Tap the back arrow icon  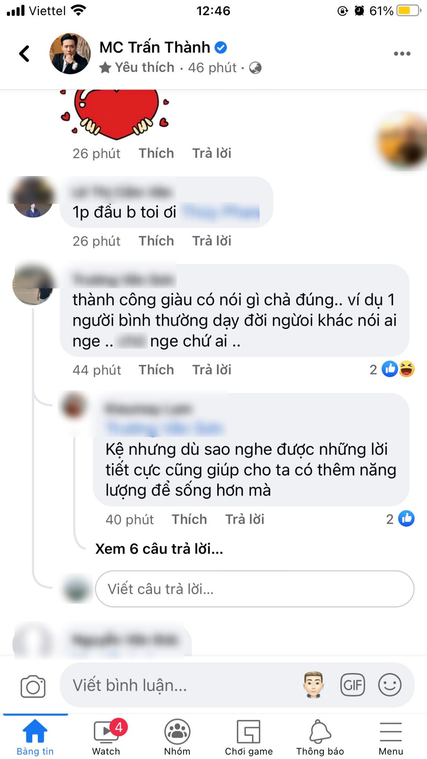click(24, 53)
